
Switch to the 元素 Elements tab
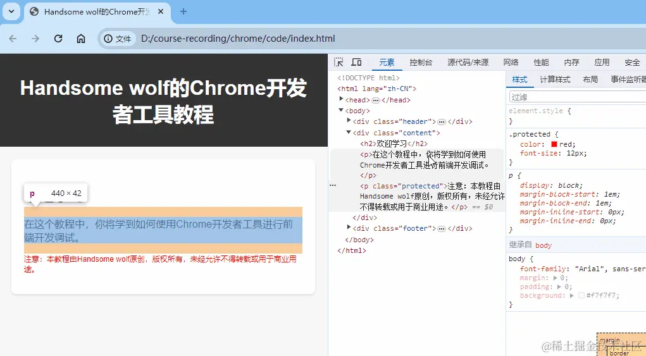[x=387, y=62]
